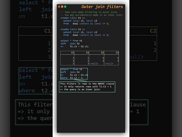The height and width of the screenshot is (137, 182).
Task: Click the <null> cell in the fourth table column
Action: tap(109, 63)
